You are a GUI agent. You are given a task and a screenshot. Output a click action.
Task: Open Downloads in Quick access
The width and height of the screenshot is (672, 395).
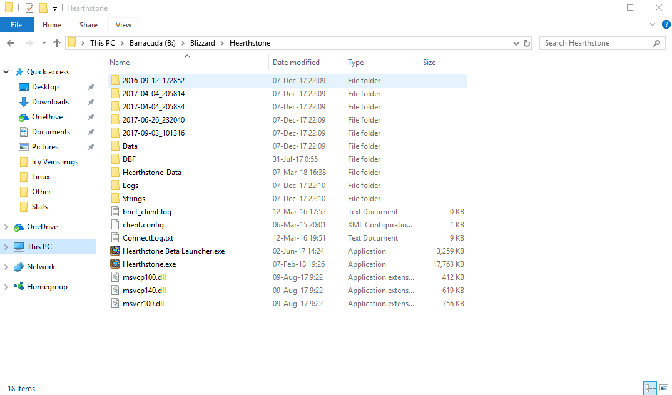[50, 102]
